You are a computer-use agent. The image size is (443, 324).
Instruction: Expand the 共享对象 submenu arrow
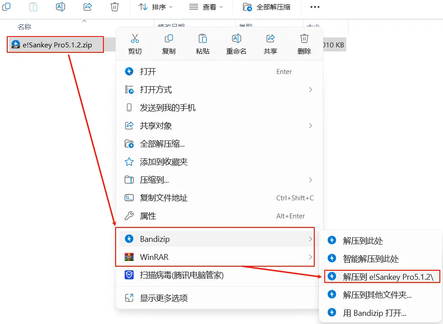(310, 125)
